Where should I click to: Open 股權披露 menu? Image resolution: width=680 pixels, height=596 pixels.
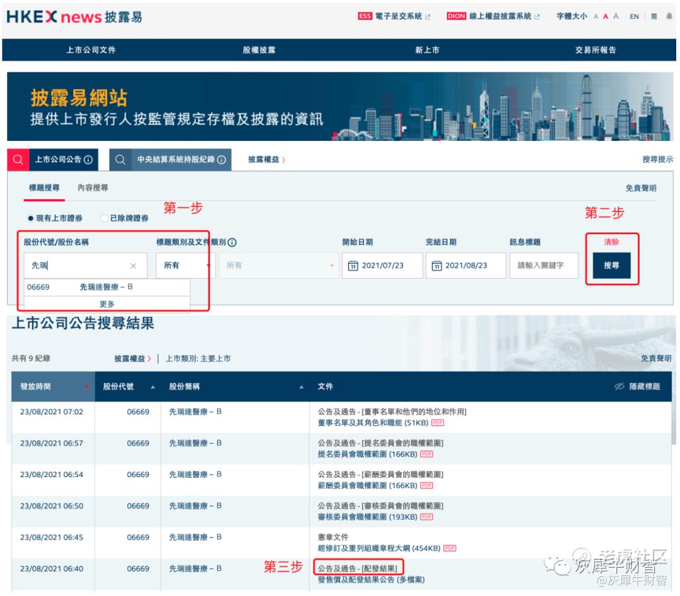[x=259, y=50]
